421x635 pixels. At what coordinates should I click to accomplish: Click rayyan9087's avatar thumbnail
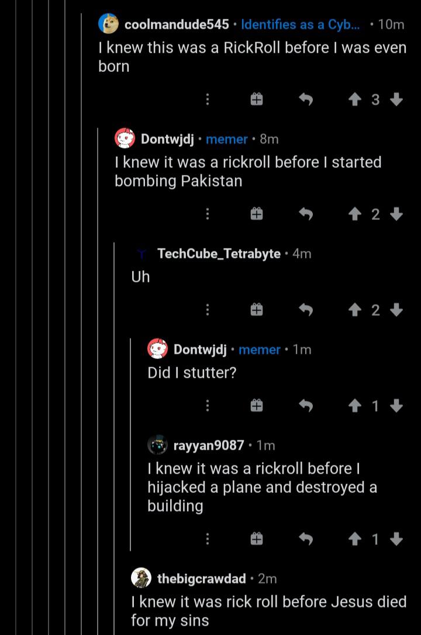[x=157, y=445]
